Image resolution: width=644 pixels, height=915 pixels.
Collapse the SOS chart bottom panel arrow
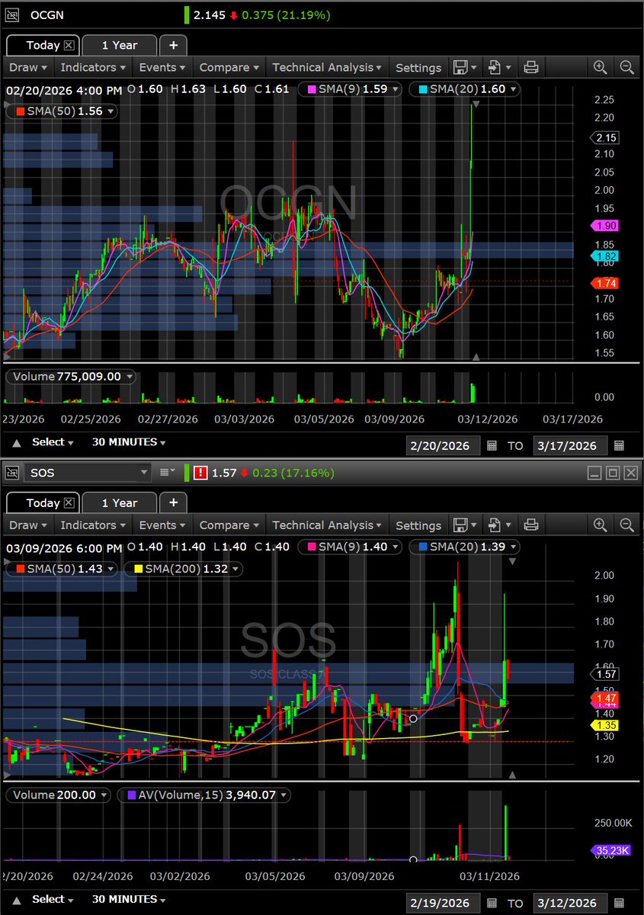coord(16,900)
